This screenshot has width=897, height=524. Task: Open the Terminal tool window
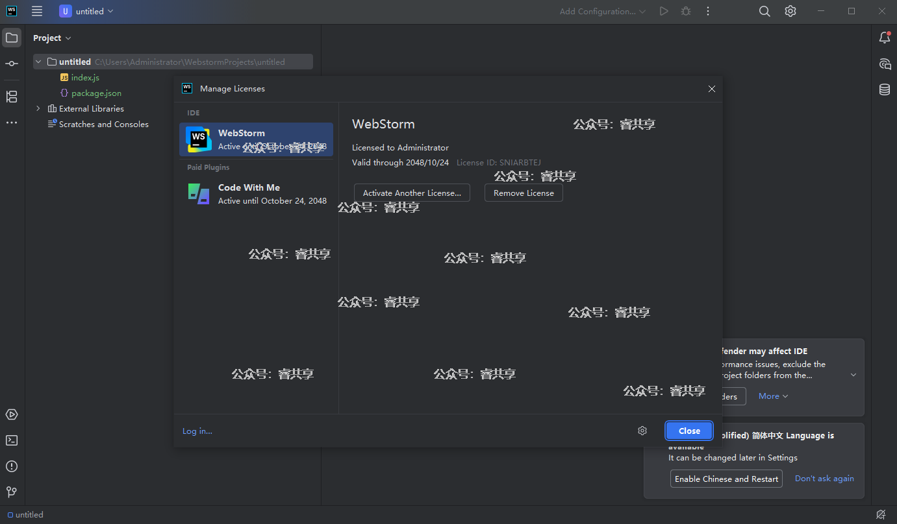coord(12,440)
